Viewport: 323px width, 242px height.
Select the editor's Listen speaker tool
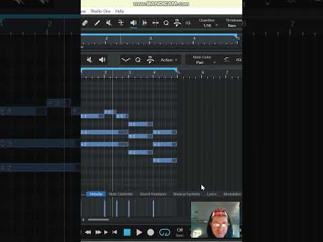click(102, 60)
